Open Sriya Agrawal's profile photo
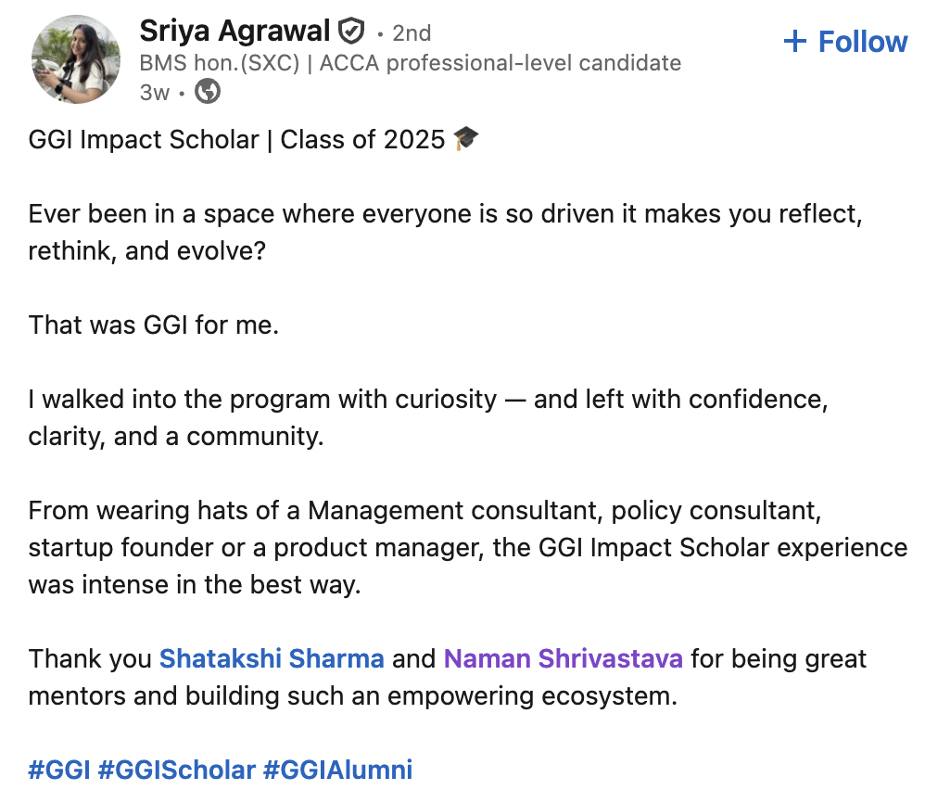The height and width of the screenshot is (790, 925). click(76, 58)
